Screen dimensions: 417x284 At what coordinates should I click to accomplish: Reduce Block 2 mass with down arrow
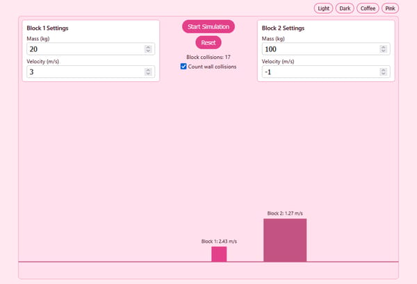(x=383, y=51)
